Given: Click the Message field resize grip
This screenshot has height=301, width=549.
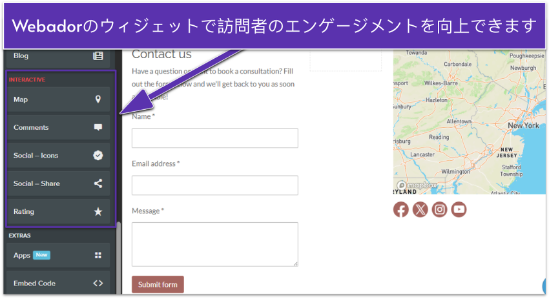Looking at the screenshot, I should point(296,264).
